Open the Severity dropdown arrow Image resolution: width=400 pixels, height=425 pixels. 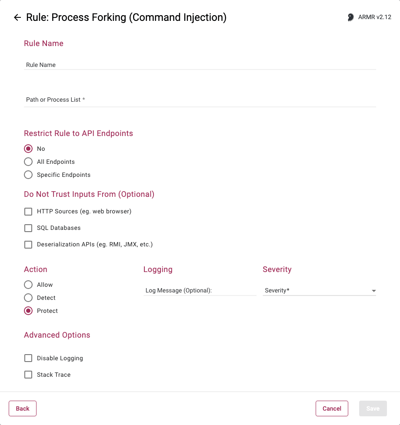tap(373, 291)
